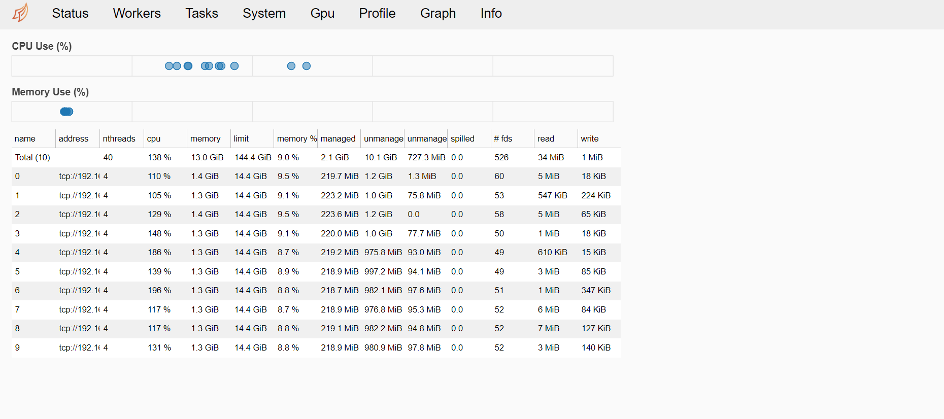Select worker 9 address cell
Viewport: 944px width, 419px height.
(79, 347)
